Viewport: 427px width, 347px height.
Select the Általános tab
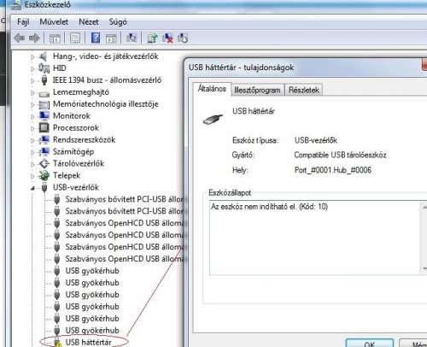point(212,89)
